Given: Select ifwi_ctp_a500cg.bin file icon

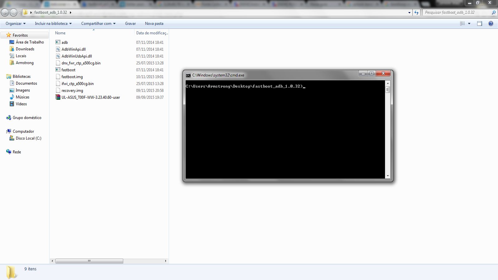Looking at the screenshot, I should [58, 84].
